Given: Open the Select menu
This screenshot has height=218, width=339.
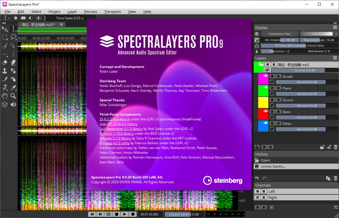Looking at the screenshot, I should pos(36,12).
